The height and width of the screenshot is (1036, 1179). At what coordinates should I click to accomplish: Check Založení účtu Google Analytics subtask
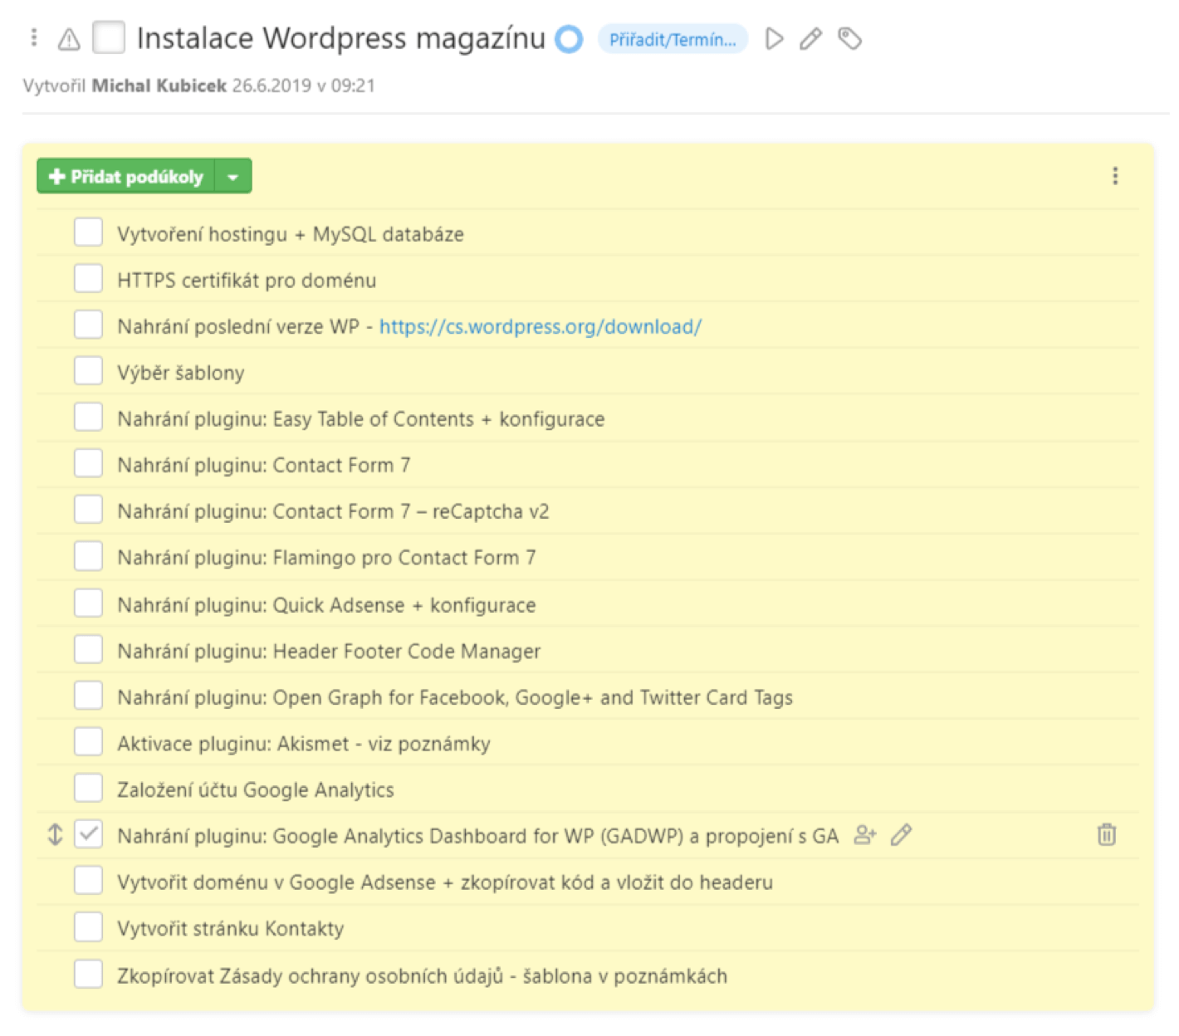(x=88, y=789)
